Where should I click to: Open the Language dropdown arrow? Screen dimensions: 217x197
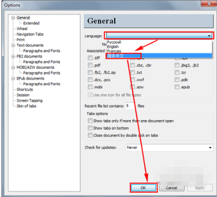(209, 36)
